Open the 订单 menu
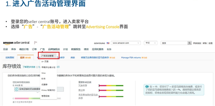This screenshot has height=106, width=215. [34, 49]
